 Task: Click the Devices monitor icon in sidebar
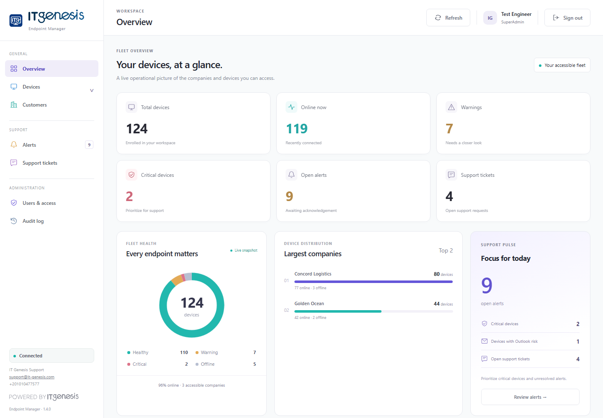[14, 87]
